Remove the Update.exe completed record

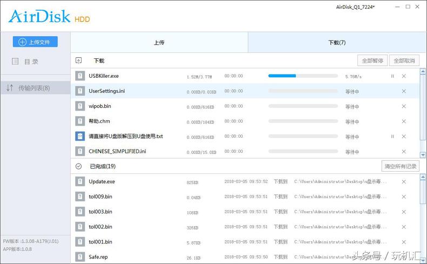pyautogui.click(x=404, y=181)
